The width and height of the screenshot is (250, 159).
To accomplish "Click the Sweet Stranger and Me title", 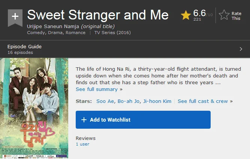I will (x=98, y=15).
